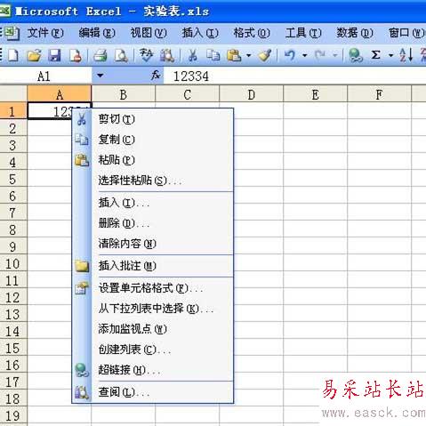Open the 视图(V) menu

pos(149,33)
